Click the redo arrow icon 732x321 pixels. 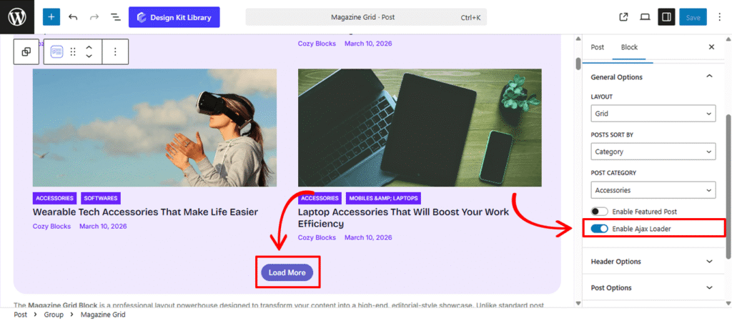pos(94,17)
